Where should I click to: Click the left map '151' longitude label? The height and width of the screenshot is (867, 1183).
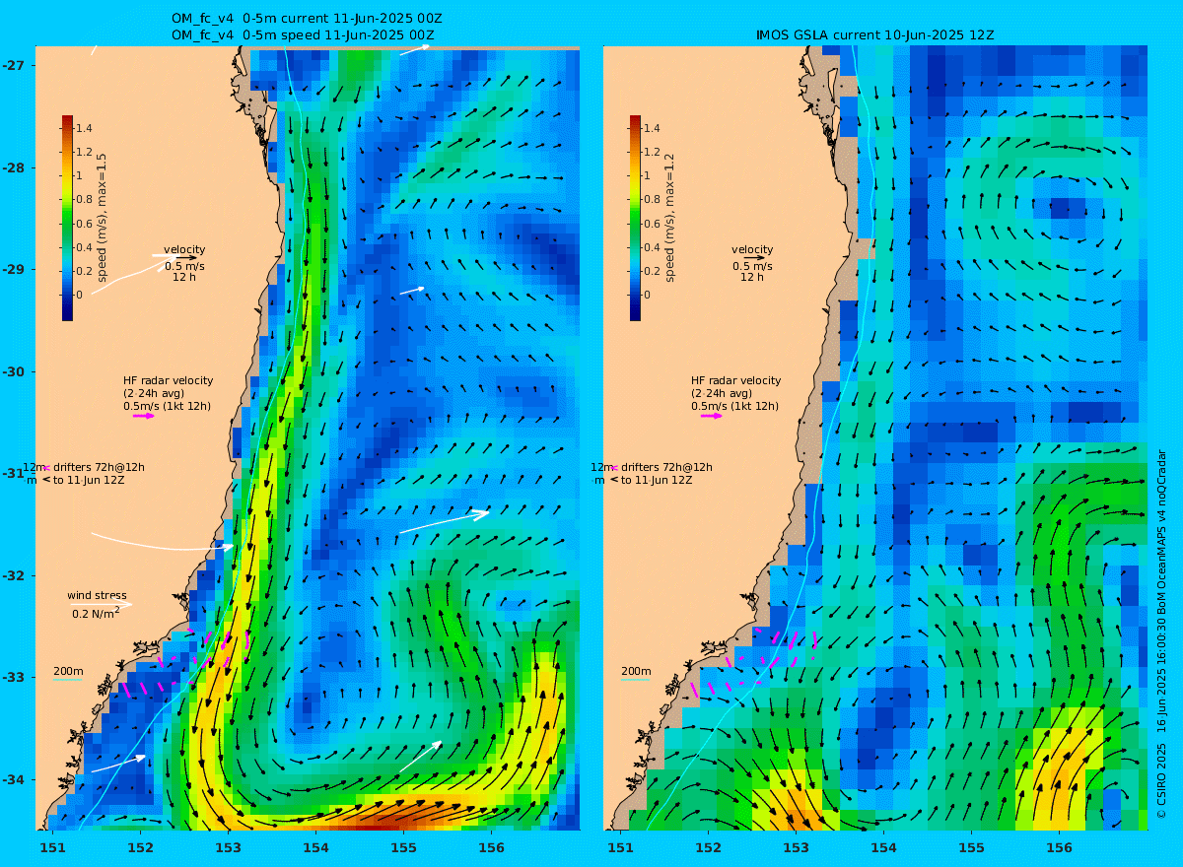[52, 847]
